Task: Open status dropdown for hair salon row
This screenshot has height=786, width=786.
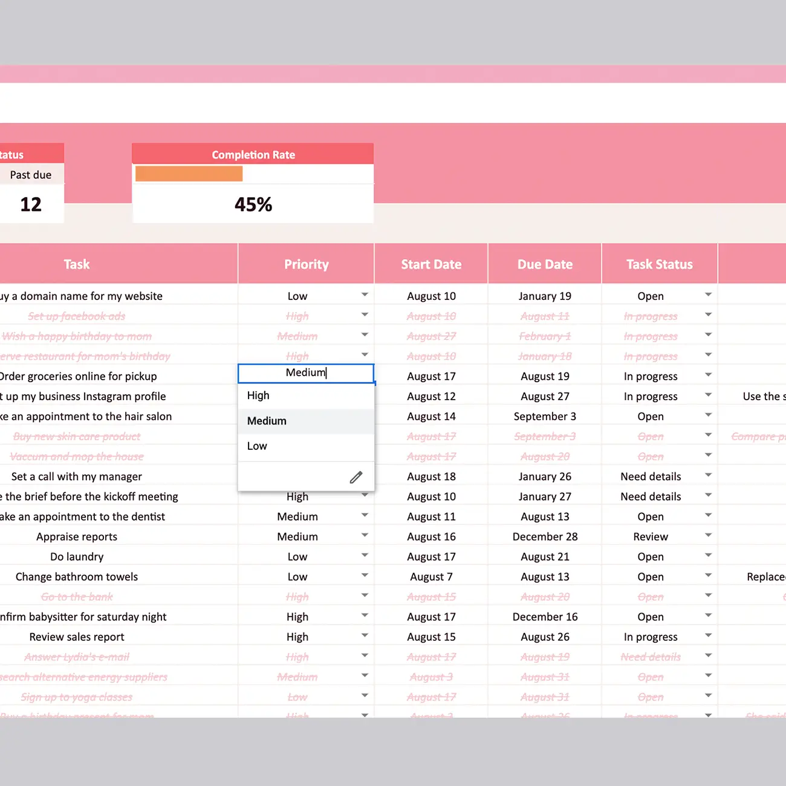Action: point(708,415)
